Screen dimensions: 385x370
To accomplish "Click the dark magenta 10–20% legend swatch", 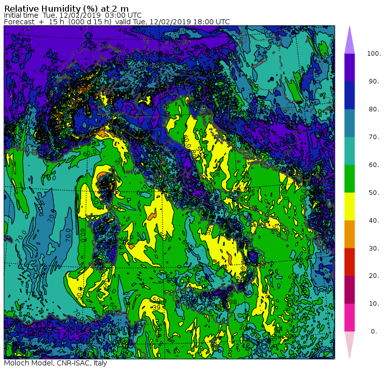I will click(x=350, y=290).
